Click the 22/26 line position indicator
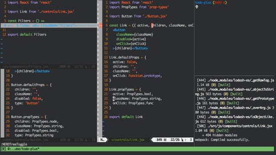The width and height of the screenshot is (276, 155). 175,139
